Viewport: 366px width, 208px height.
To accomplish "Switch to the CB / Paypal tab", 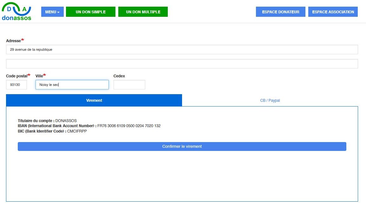I will click(270, 101).
